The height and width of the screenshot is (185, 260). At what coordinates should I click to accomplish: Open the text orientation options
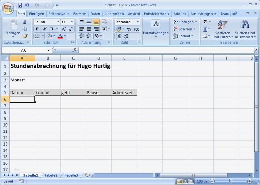click(98, 36)
